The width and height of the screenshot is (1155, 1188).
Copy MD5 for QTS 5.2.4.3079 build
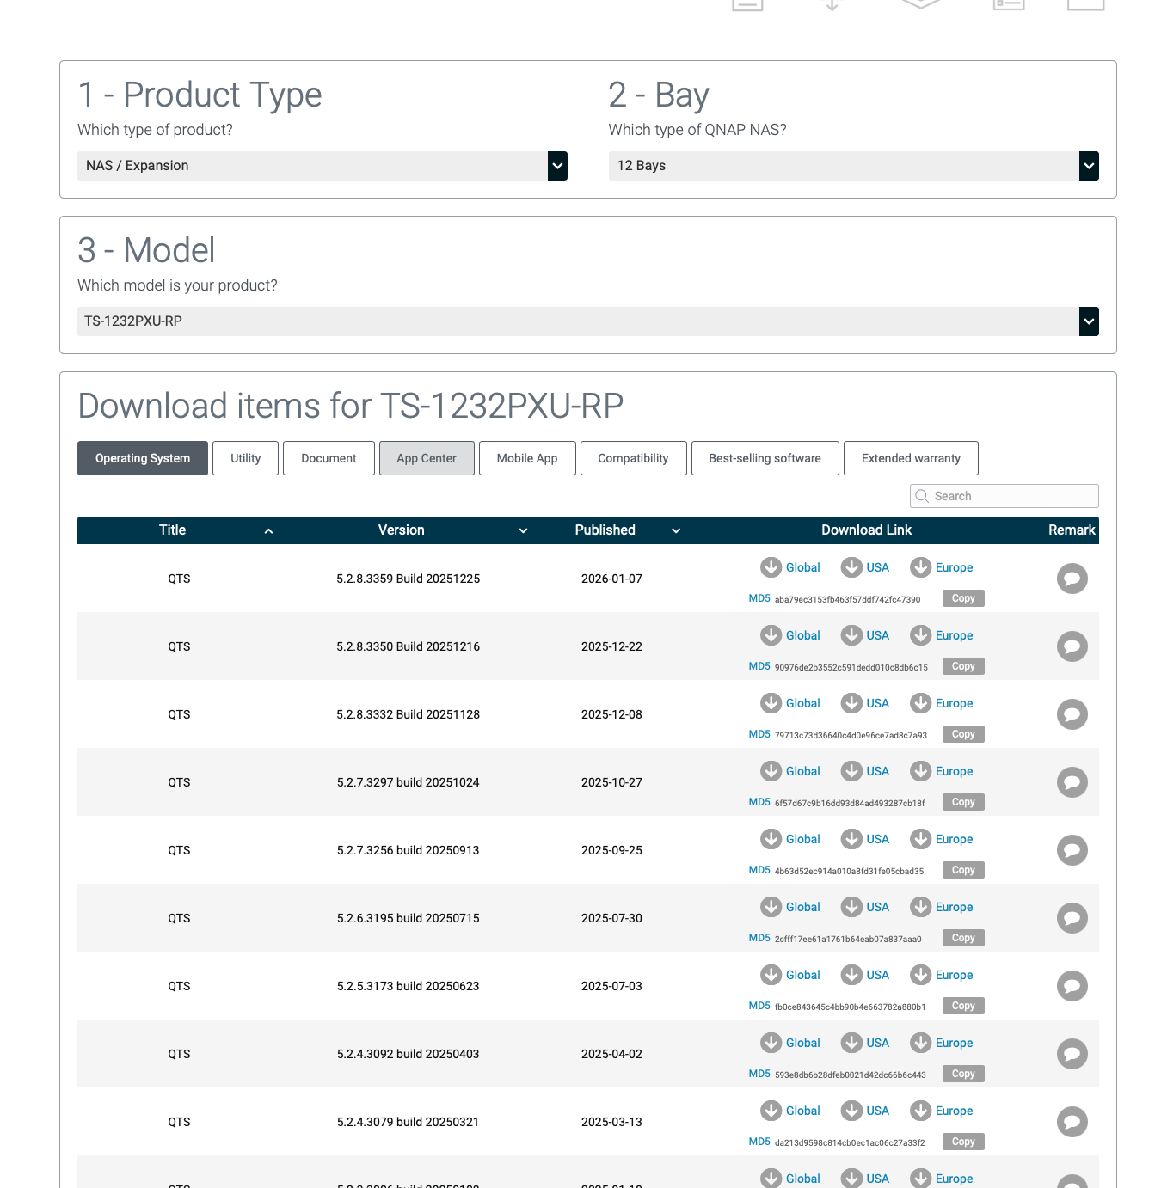[963, 1142]
